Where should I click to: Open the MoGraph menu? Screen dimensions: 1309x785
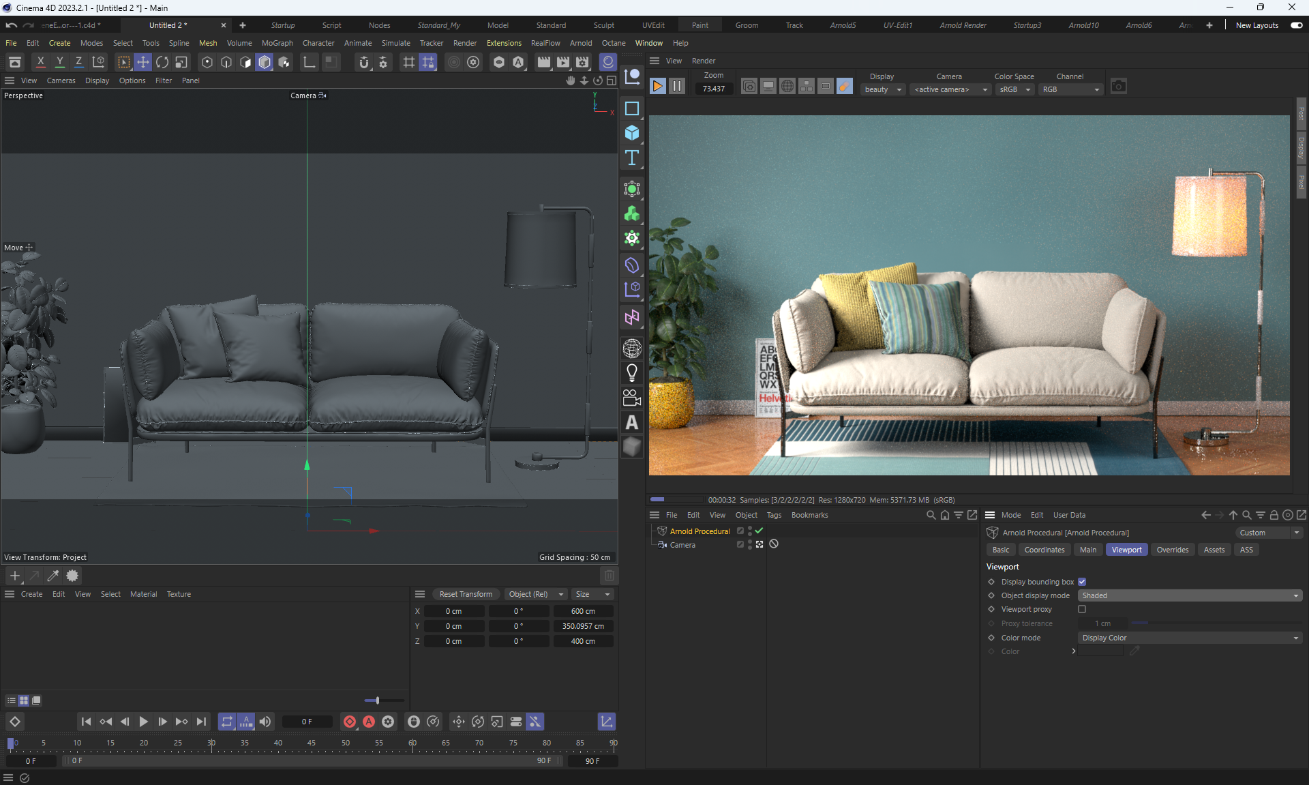(277, 43)
